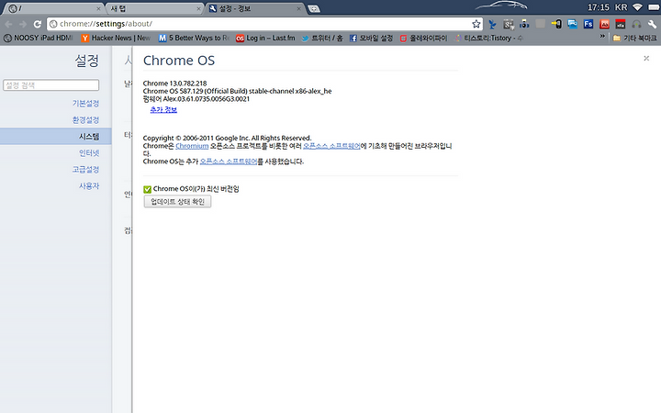
Task: Click the blue bird extension icon
Action: pos(492,25)
